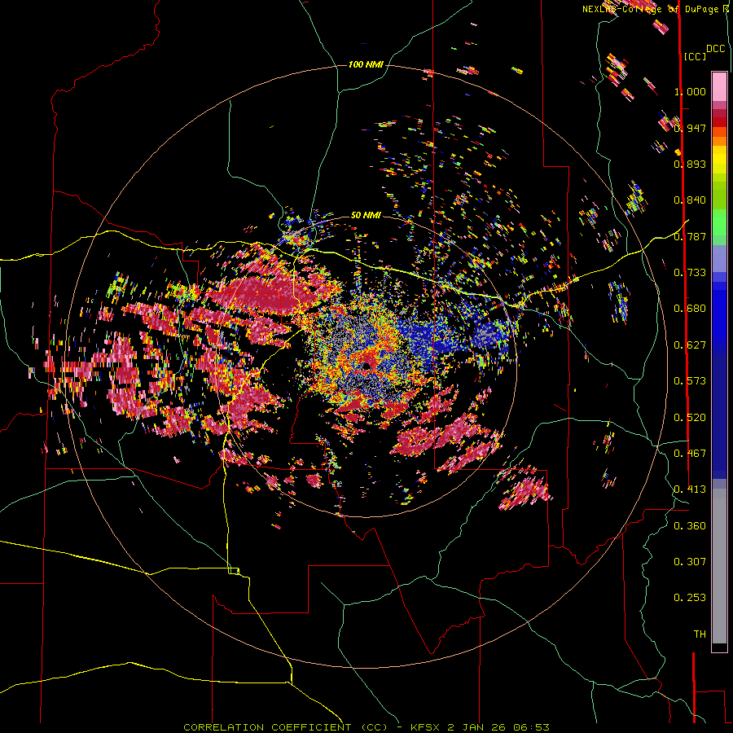Click the 50 NMI range ring label
This screenshot has height=733, width=733.
point(366,215)
